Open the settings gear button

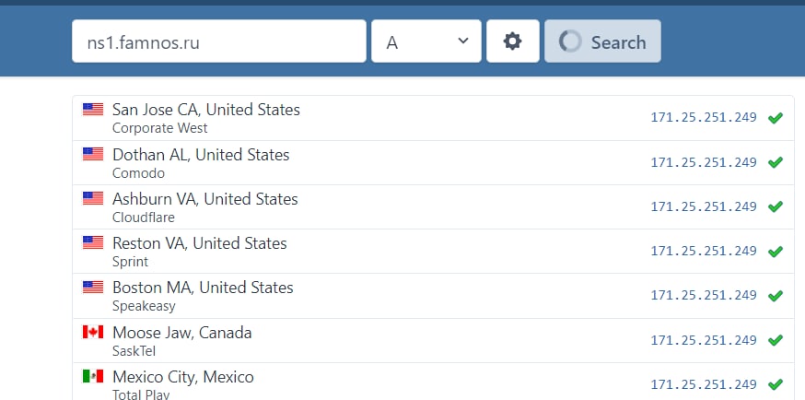click(x=513, y=41)
